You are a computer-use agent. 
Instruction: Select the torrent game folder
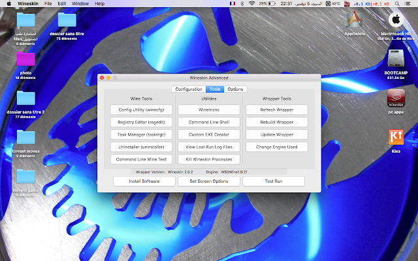[x=26, y=177]
